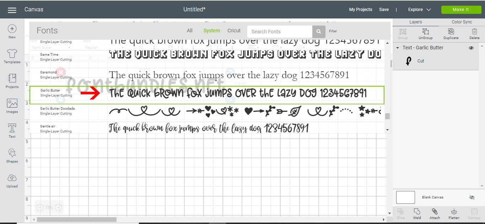The height and width of the screenshot is (224, 485).
Task: Select the Garlic Butter font row
Action: pyautogui.click(x=207, y=95)
